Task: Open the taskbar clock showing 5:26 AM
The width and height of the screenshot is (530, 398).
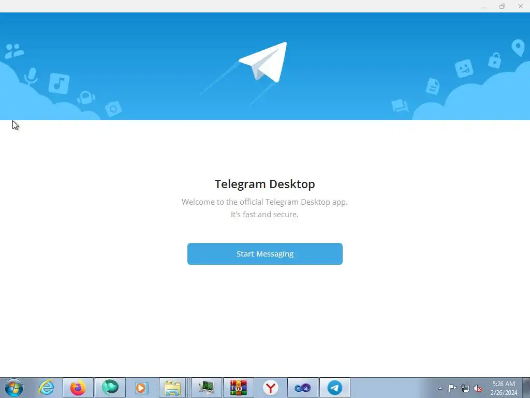Action: point(504,388)
